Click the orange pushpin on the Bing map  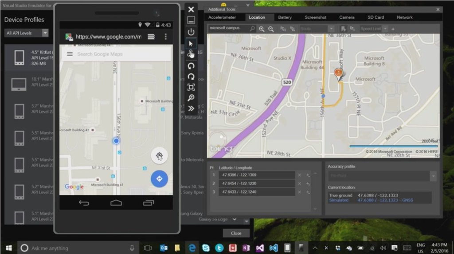pyautogui.click(x=338, y=74)
